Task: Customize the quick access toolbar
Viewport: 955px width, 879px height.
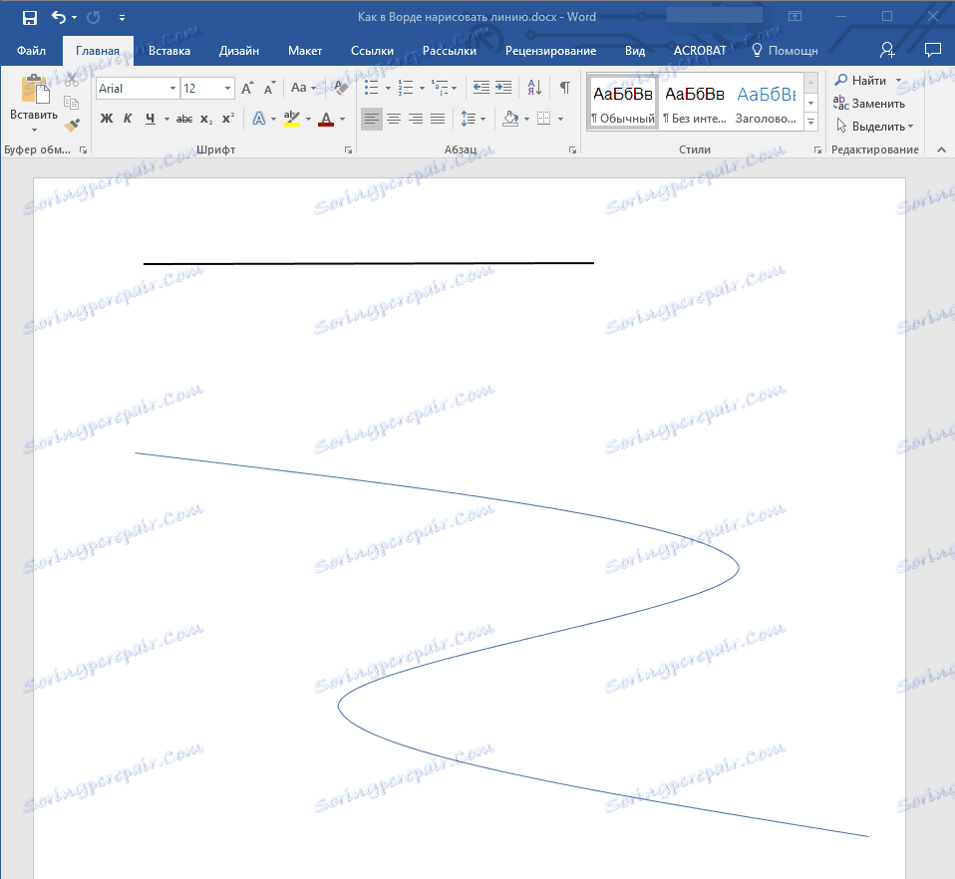Action: pos(122,18)
